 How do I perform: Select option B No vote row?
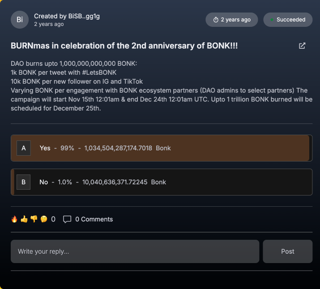pos(162,182)
